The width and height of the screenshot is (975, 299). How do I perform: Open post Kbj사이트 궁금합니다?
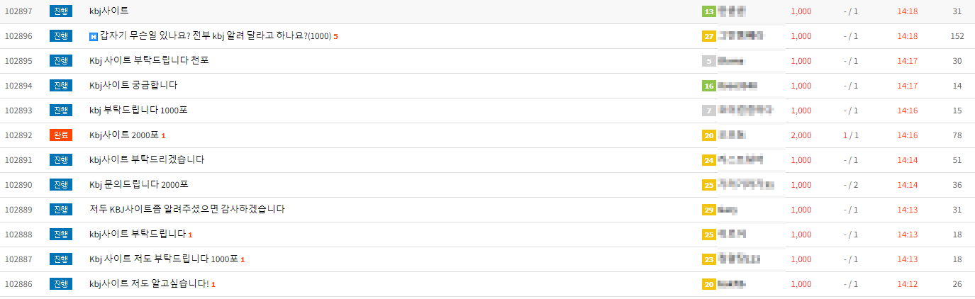[133, 86]
